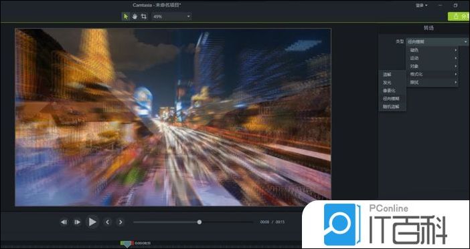Select the arrow edit mode tool
This screenshot has width=470, height=249.
(126, 17)
